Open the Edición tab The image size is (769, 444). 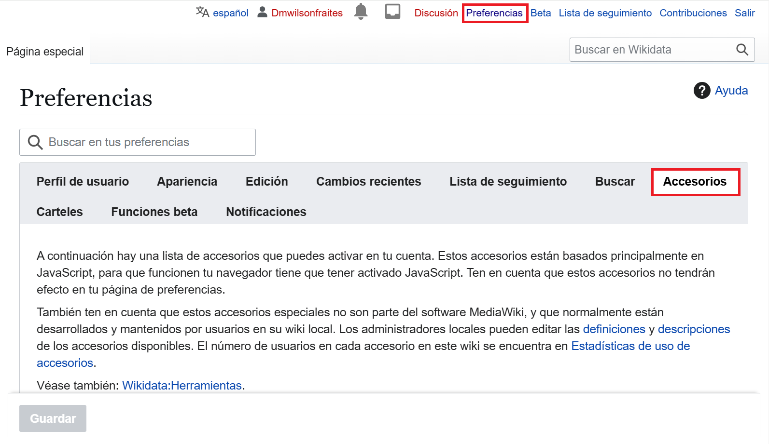click(x=266, y=182)
